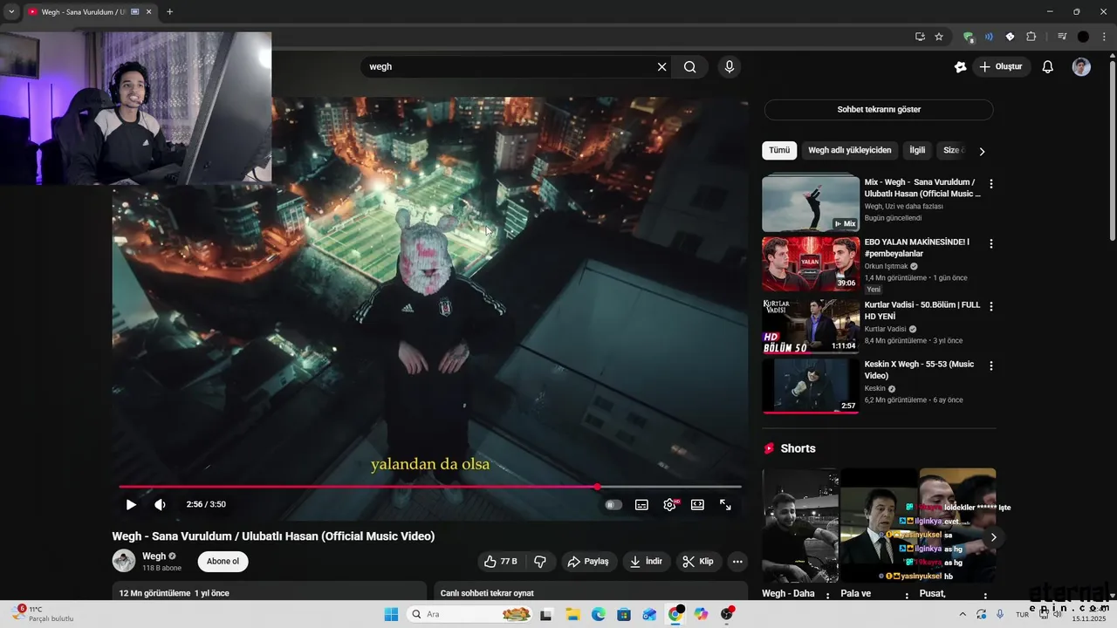Open the Wegh channel avatar

[x=124, y=561]
